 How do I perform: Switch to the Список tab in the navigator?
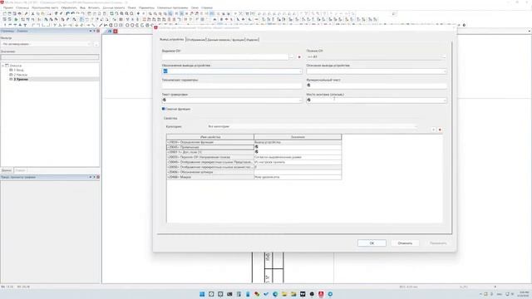[x=20, y=170]
